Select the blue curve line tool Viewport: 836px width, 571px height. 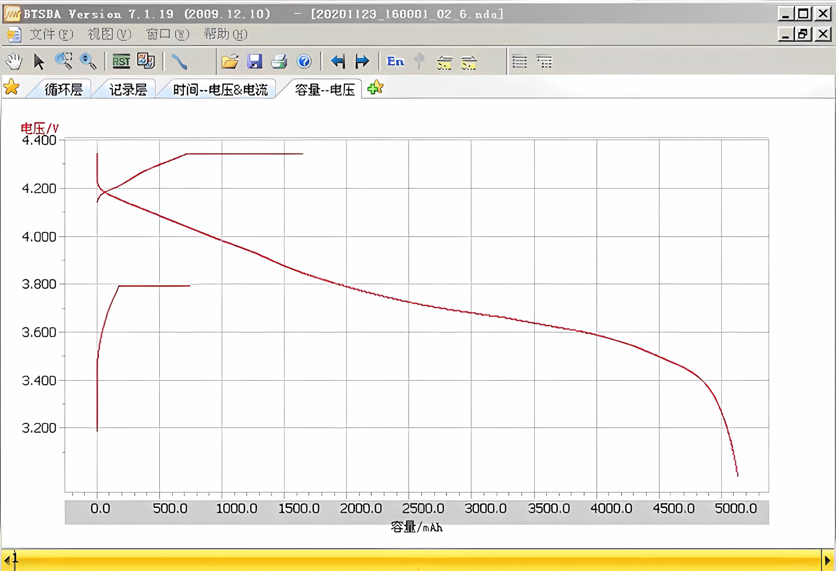point(179,61)
